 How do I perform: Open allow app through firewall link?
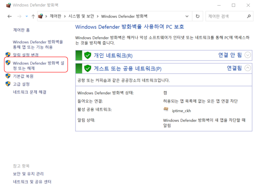38,45
